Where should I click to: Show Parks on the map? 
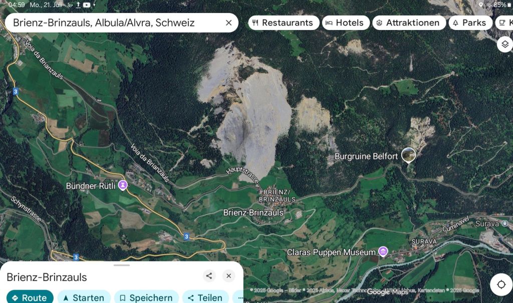click(470, 23)
